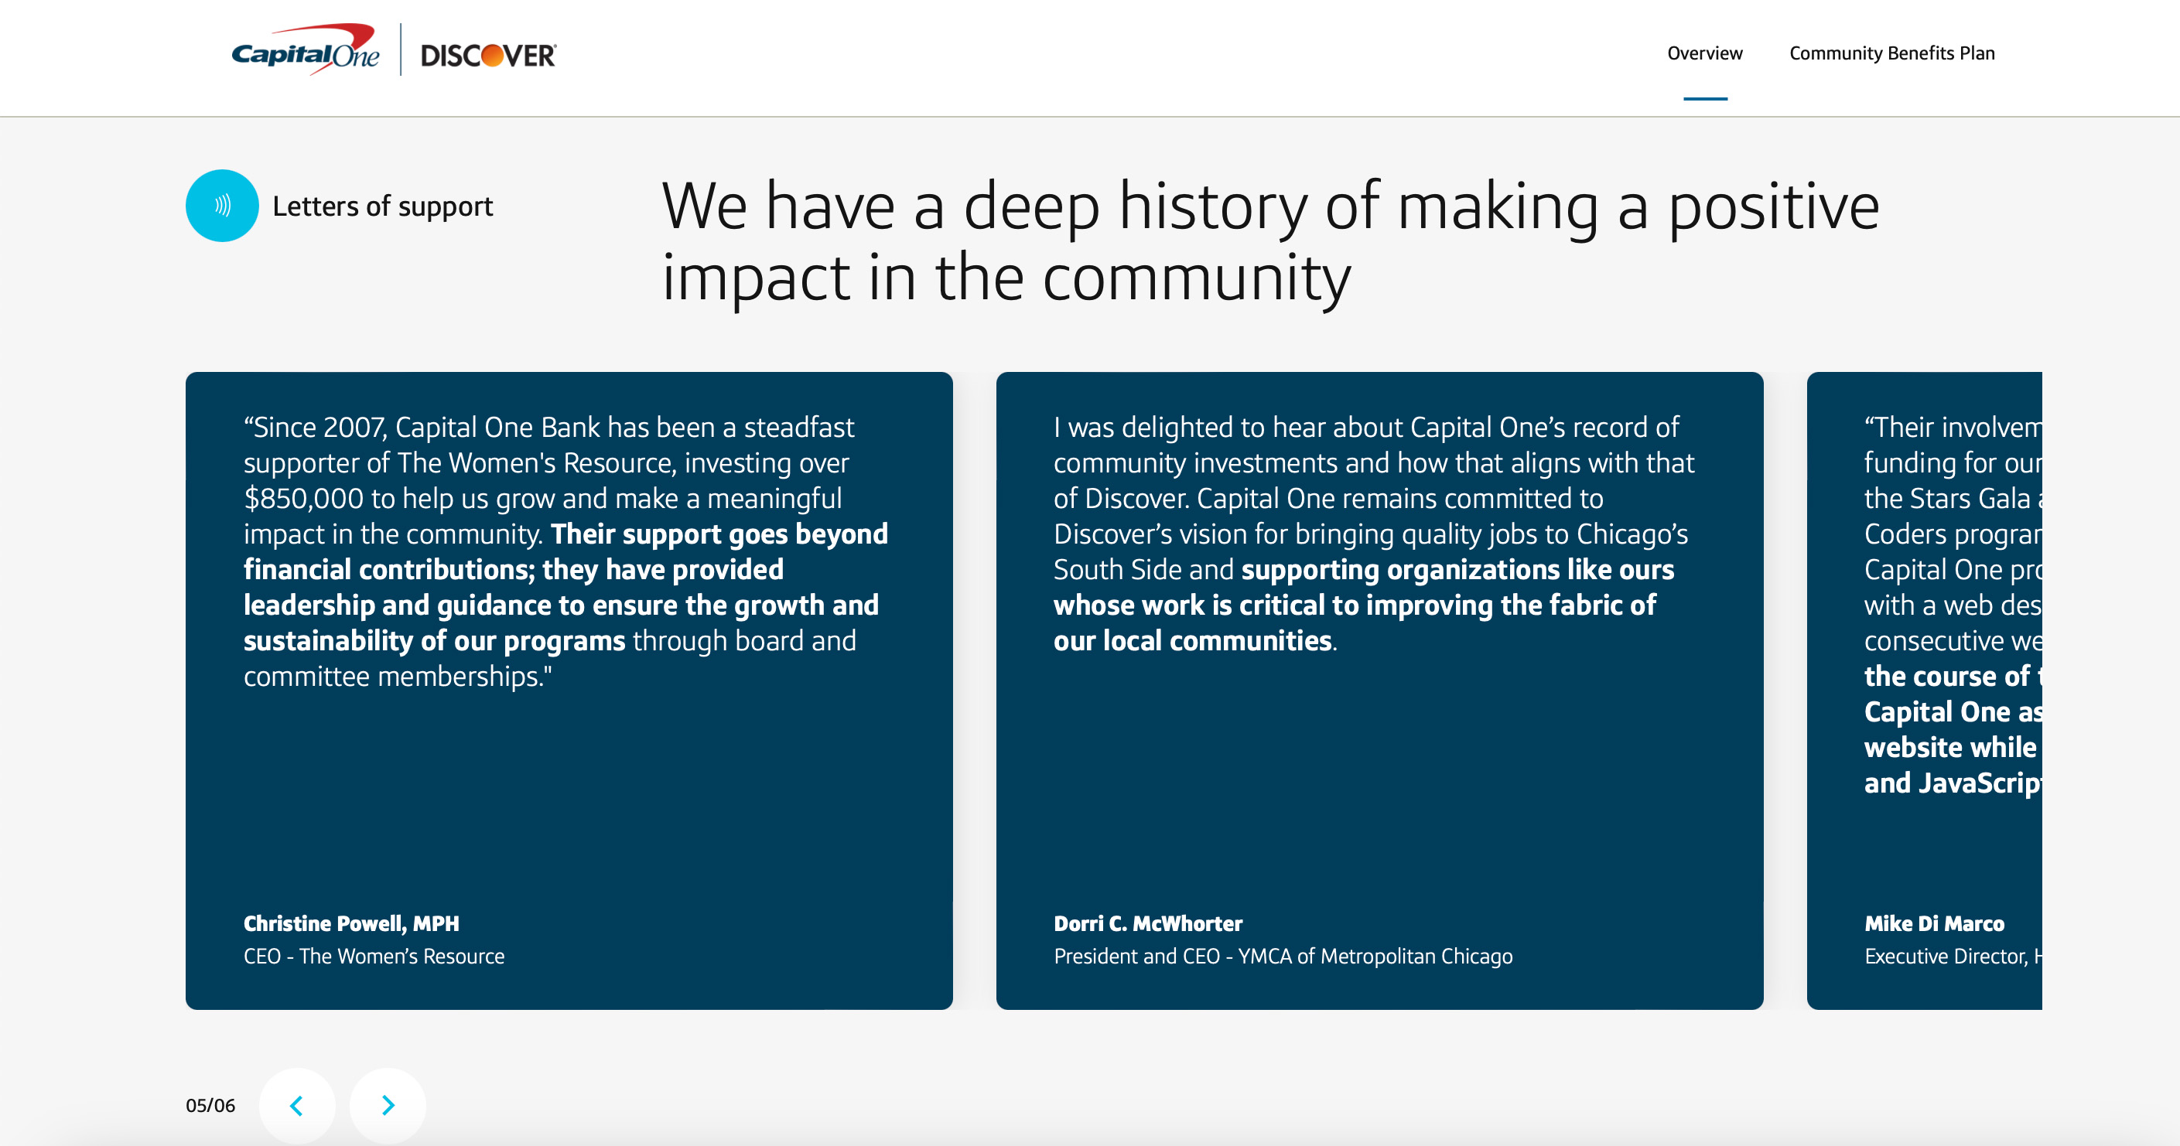Viewport: 2180px width, 1146px height.
Task: Click the 05/06 slide counter
Action: point(210,1106)
